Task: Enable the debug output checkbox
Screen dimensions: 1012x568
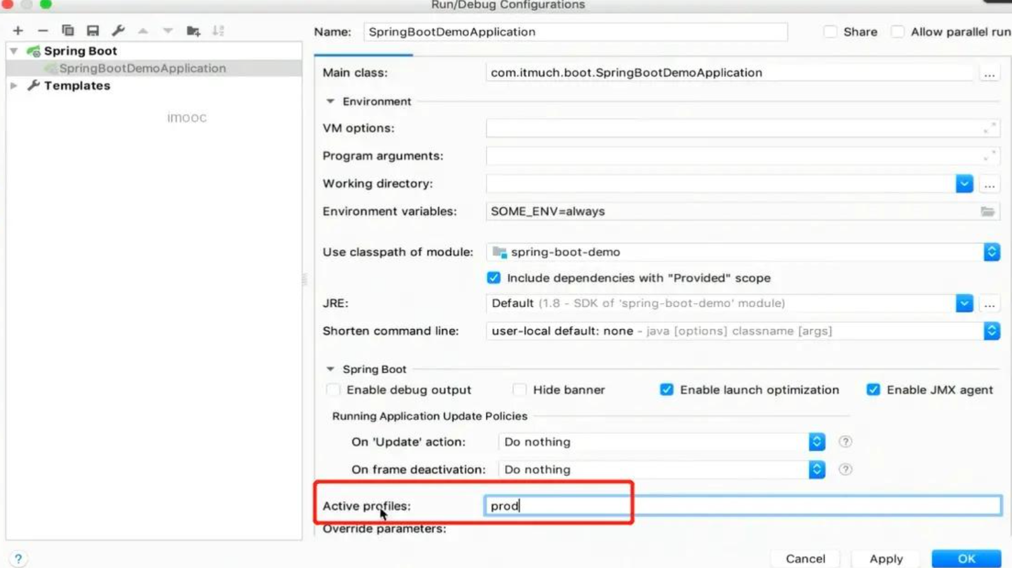Action: click(333, 390)
